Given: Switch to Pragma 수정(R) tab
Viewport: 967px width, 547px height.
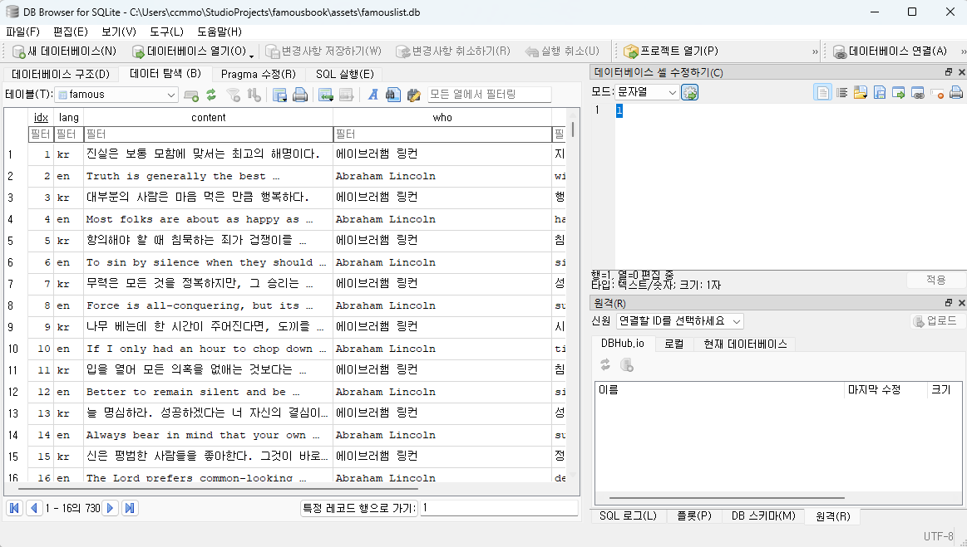Looking at the screenshot, I should [258, 74].
